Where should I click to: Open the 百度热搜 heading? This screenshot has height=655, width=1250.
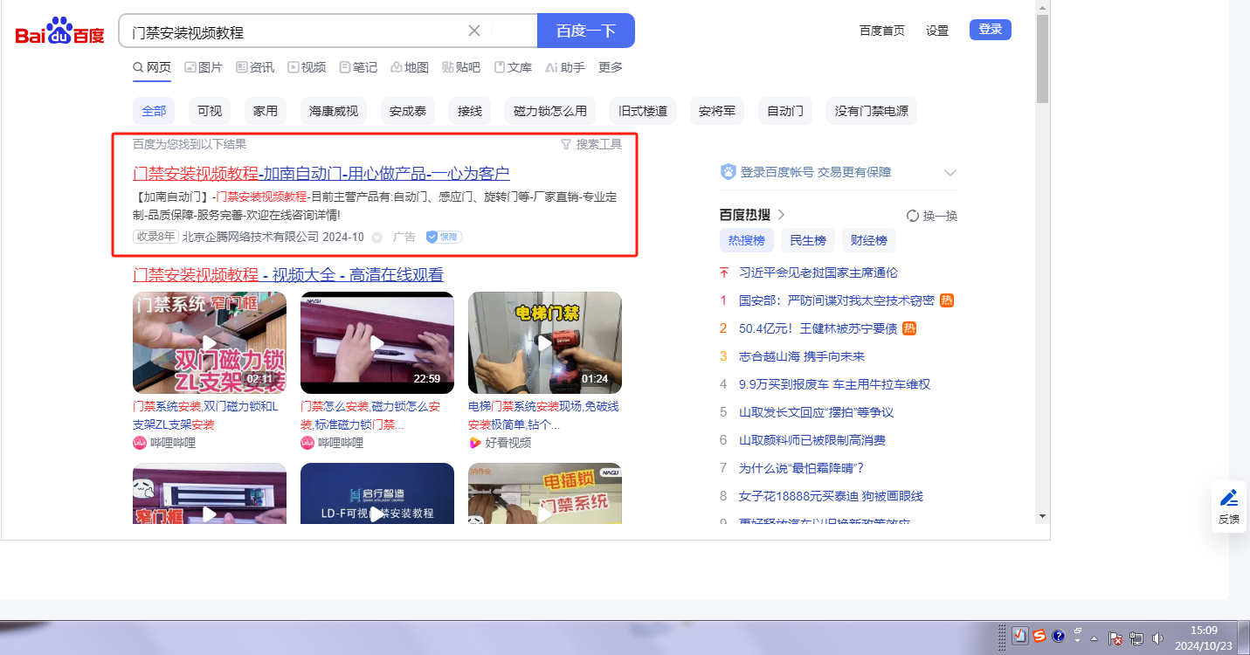coord(745,215)
